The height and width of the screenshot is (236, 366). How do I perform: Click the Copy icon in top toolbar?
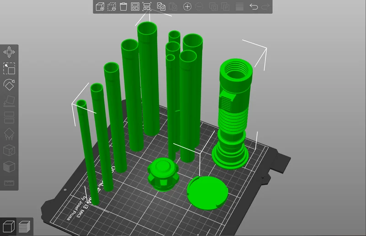161,6
